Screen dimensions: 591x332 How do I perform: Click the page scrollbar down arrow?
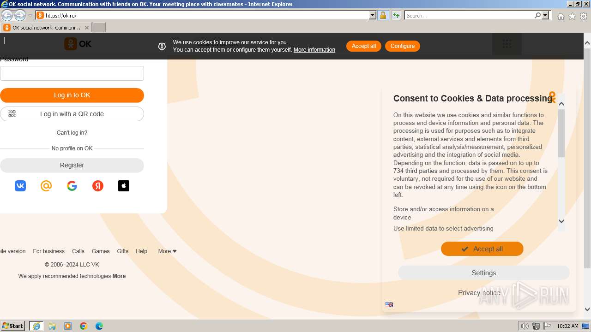click(x=587, y=309)
